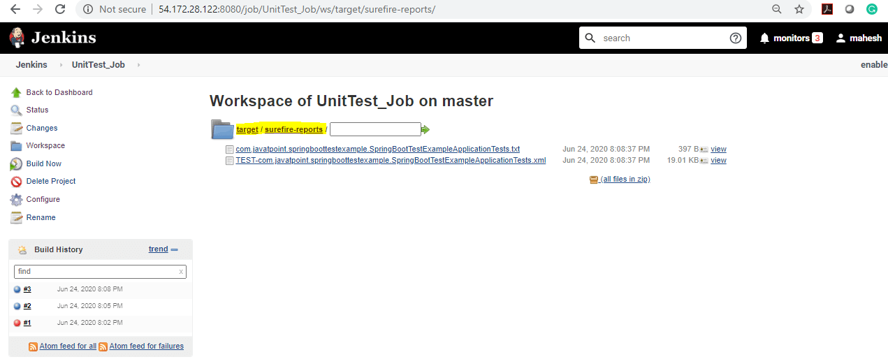Reload the page with browser refresh button
This screenshot has height=364, width=888.
click(60, 10)
